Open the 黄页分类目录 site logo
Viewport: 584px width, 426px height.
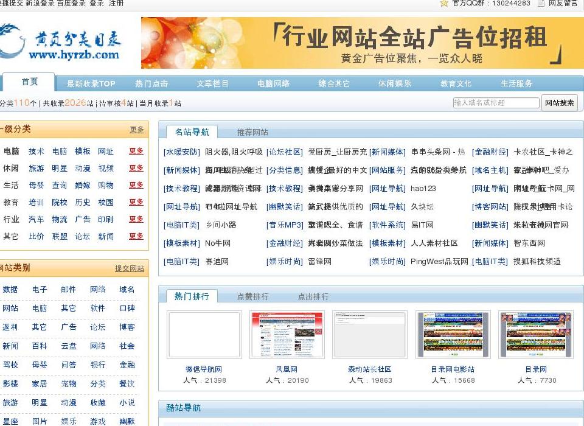tap(60, 43)
